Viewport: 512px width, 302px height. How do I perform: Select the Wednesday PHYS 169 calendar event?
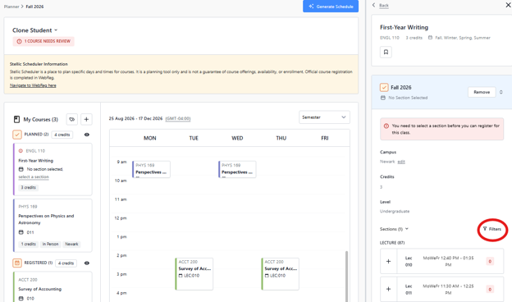237,169
